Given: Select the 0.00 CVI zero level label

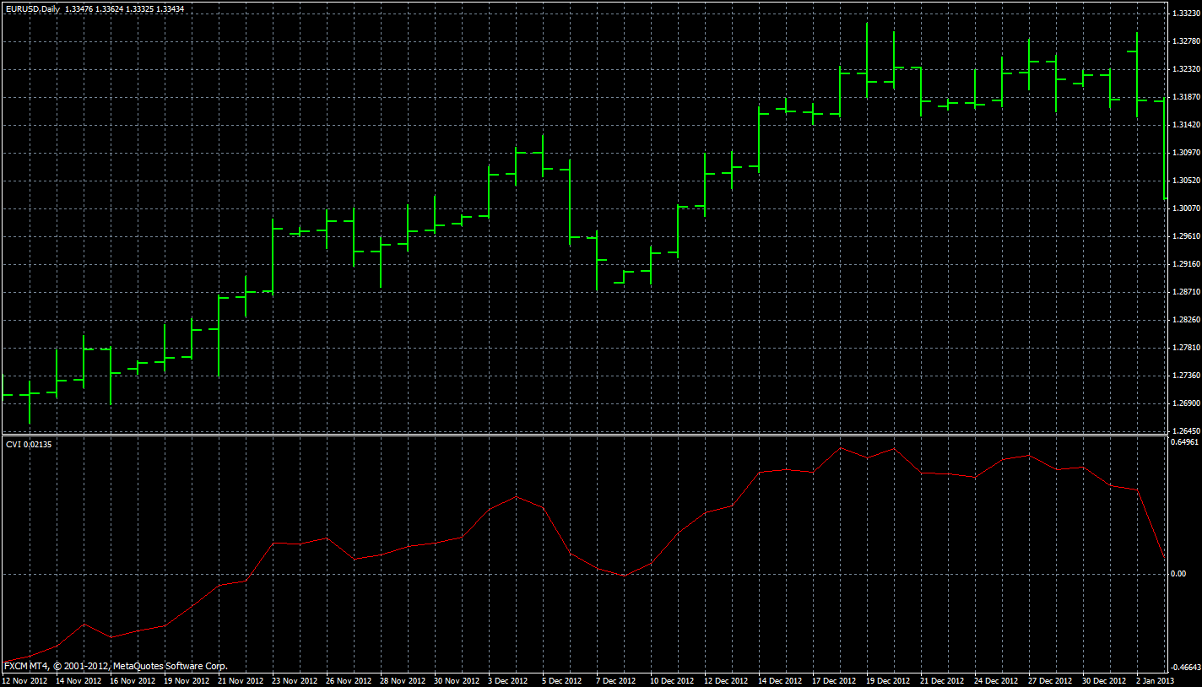Looking at the screenshot, I should click(x=1178, y=574).
